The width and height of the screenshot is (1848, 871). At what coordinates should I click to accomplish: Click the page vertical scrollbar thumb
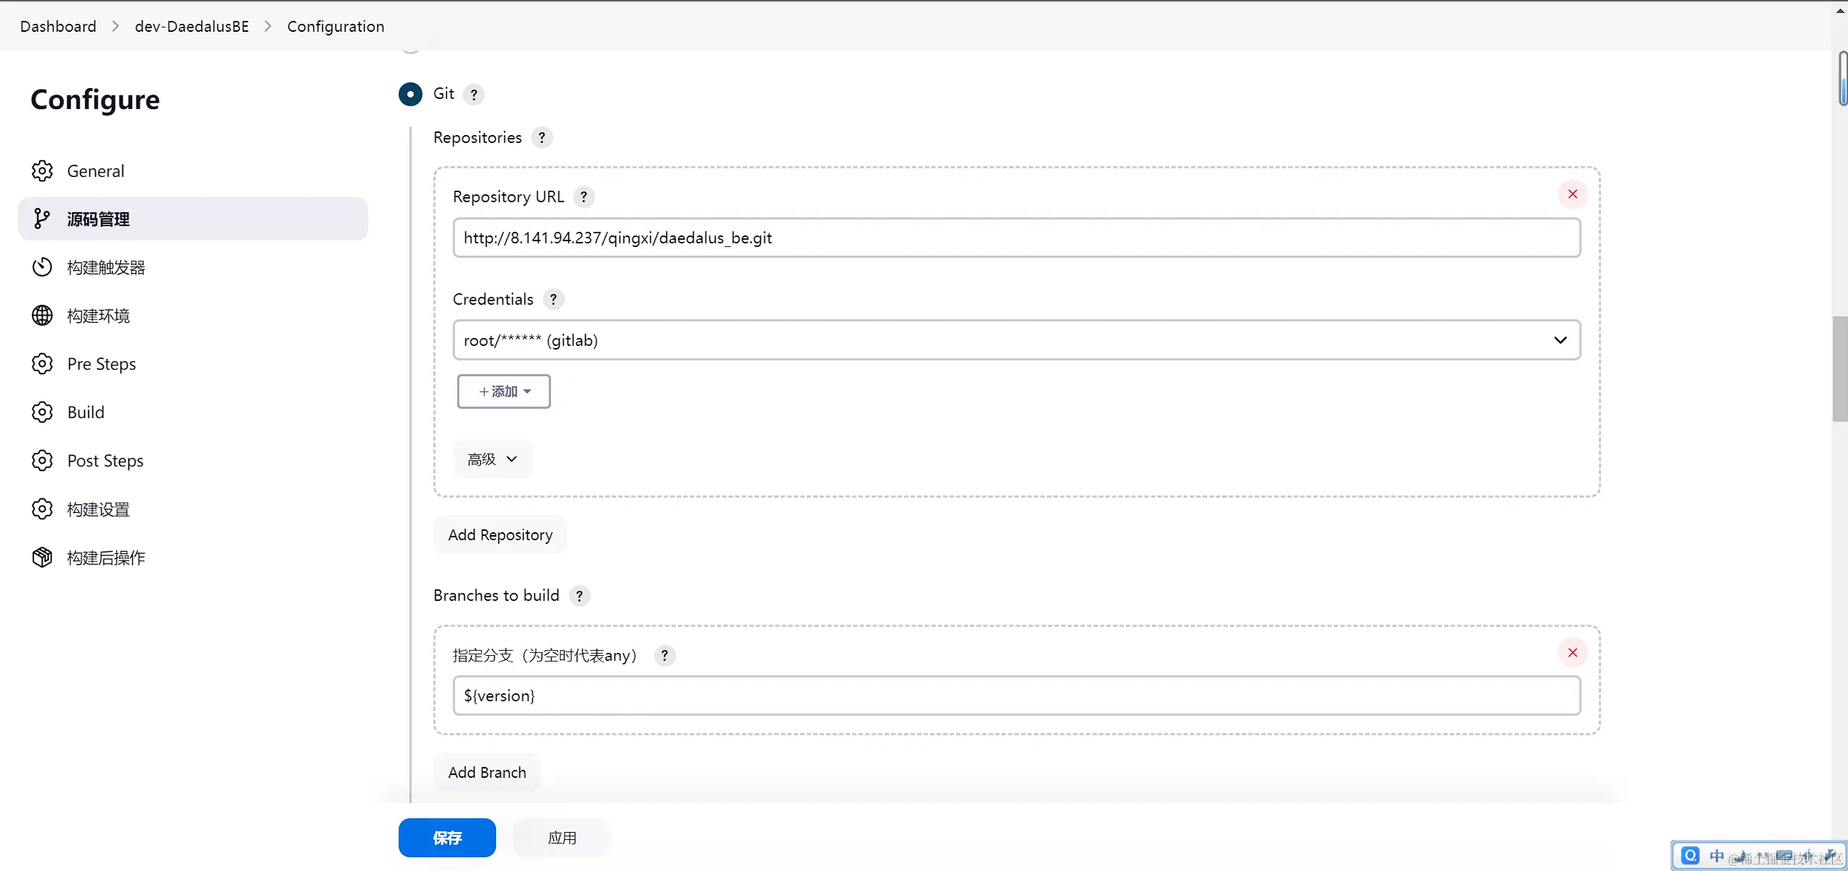pos(1839,368)
